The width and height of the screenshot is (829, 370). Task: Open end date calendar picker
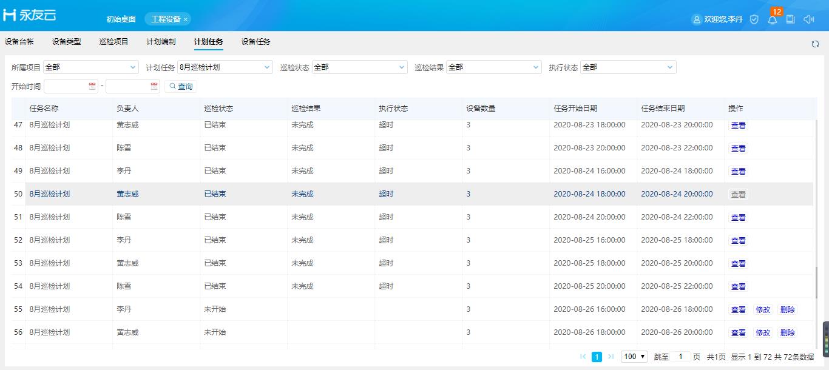point(154,87)
